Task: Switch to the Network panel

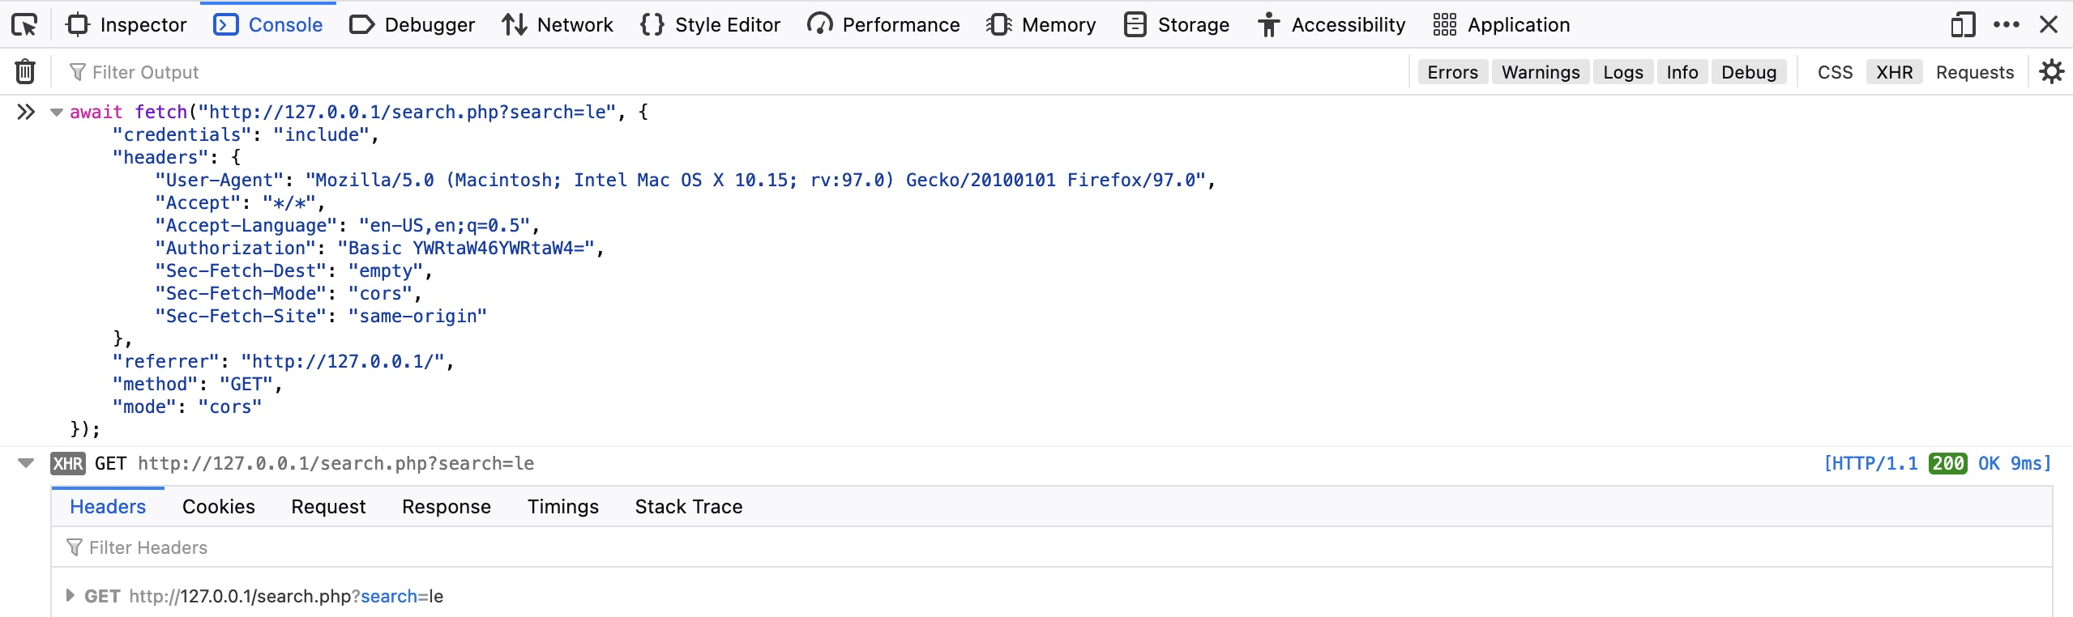Action: (x=558, y=25)
